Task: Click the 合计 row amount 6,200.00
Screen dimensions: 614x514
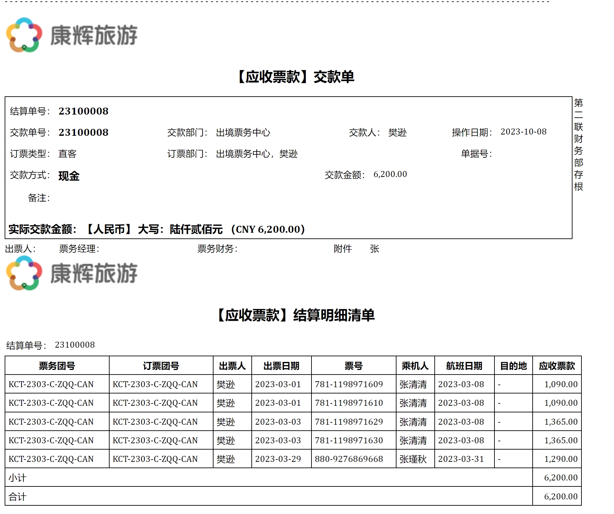Action: (561, 497)
